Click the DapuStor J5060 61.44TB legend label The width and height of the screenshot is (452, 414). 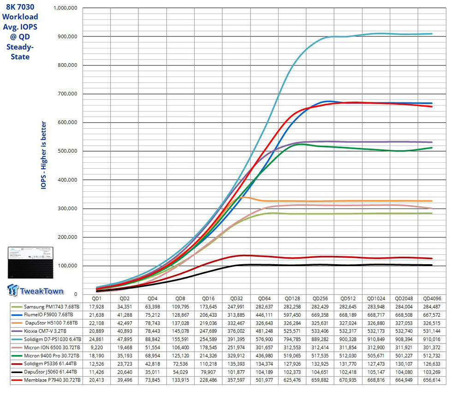(x=50, y=372)
